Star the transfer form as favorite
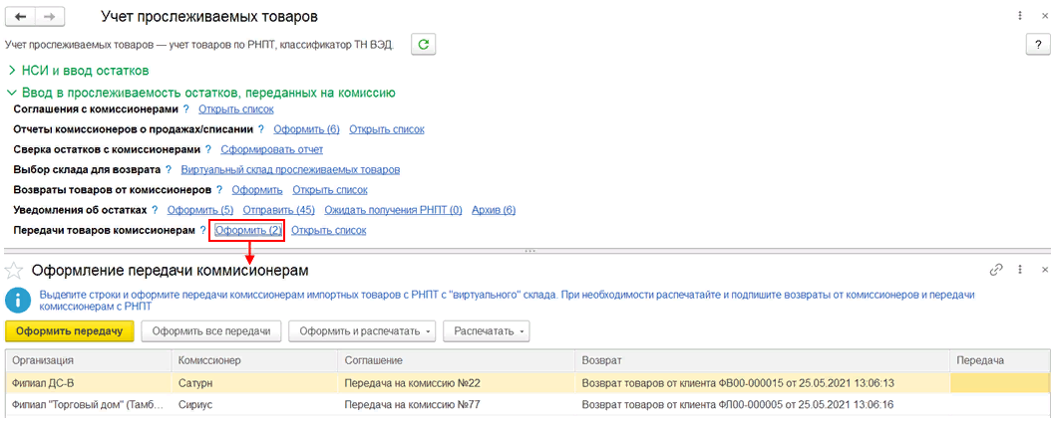 (15, 270)
